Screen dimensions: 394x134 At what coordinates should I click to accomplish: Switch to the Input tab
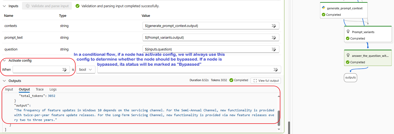pos(9,89)
